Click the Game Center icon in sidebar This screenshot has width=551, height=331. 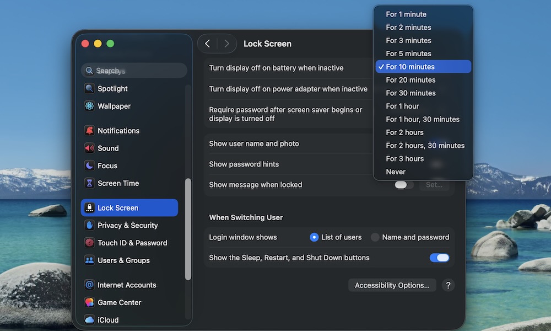[90, 302]
